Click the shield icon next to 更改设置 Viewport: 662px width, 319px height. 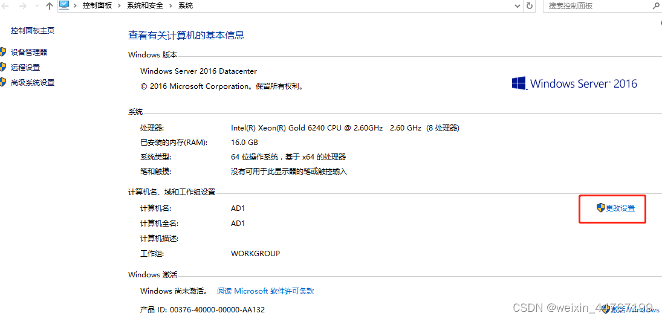tap(601, 208)
